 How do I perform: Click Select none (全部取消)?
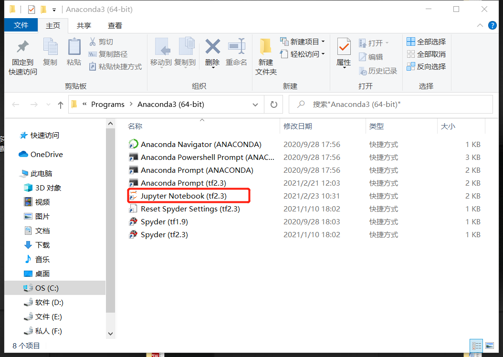pos(426,54)
